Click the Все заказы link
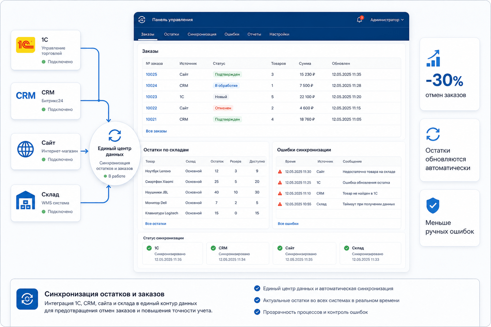 156,131
